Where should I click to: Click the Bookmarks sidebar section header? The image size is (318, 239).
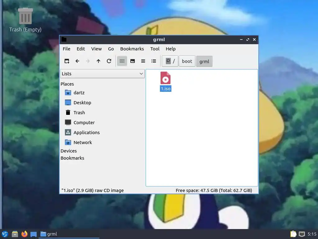72,158
